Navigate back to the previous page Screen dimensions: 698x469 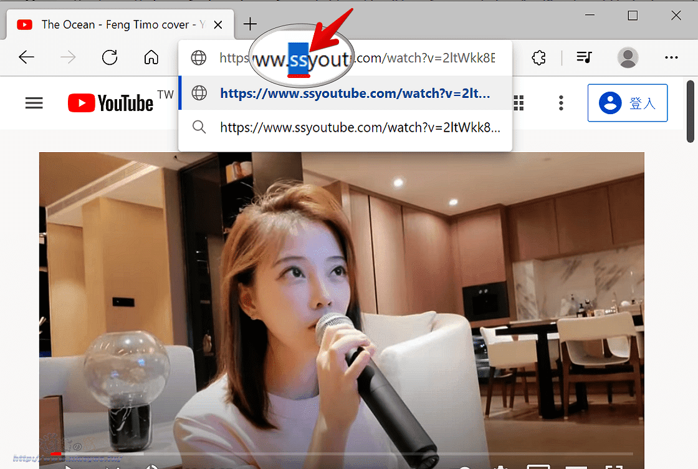(26, 57)
